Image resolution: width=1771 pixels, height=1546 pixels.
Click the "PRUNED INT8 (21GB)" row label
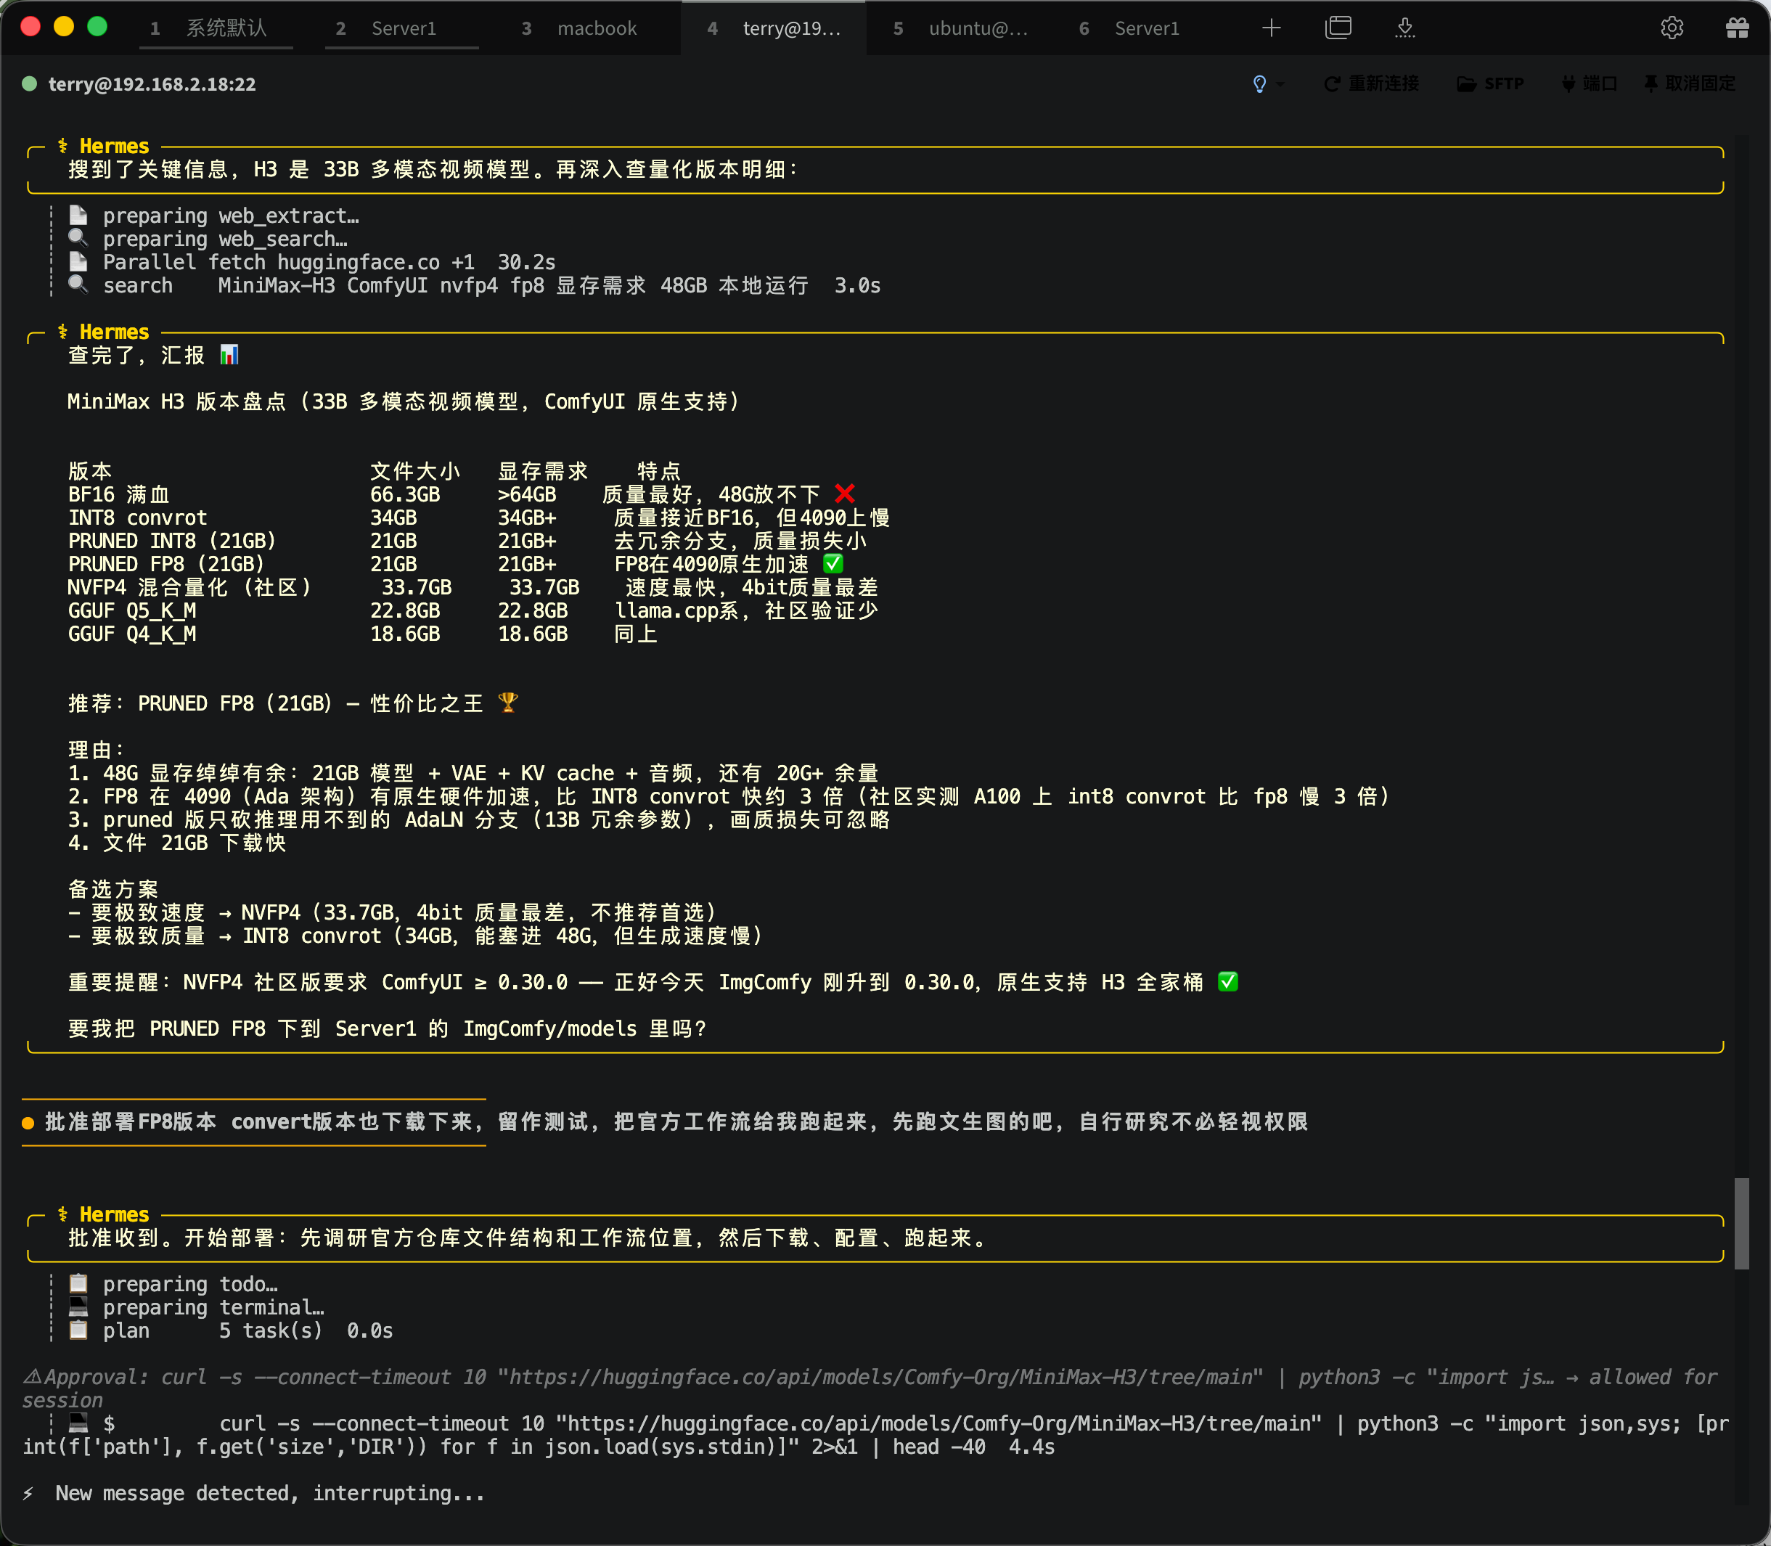click(173, 541)
